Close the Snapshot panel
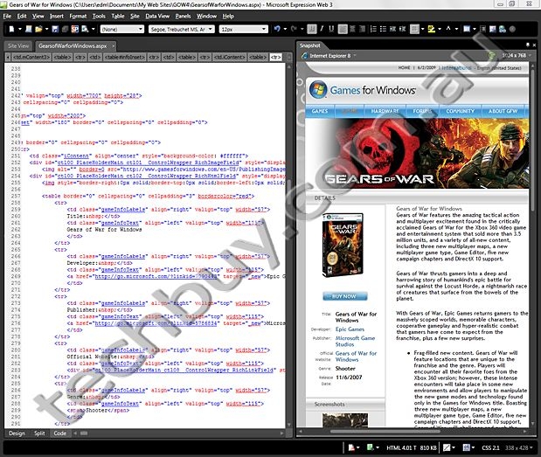Viewport: 541px width, 457px height. point(534,45)
